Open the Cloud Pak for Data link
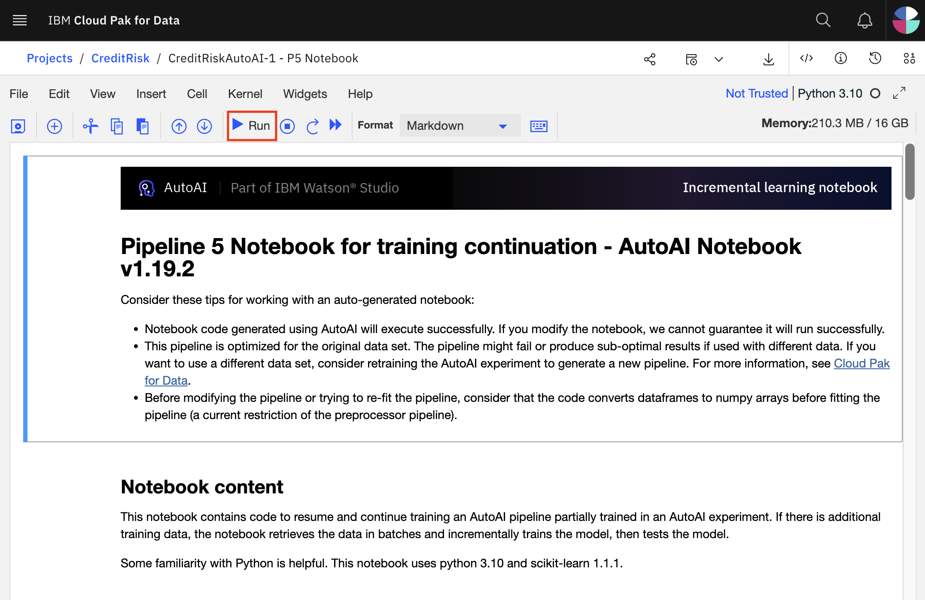Screen dimensions: 925x600 click(x=861, y=363)
